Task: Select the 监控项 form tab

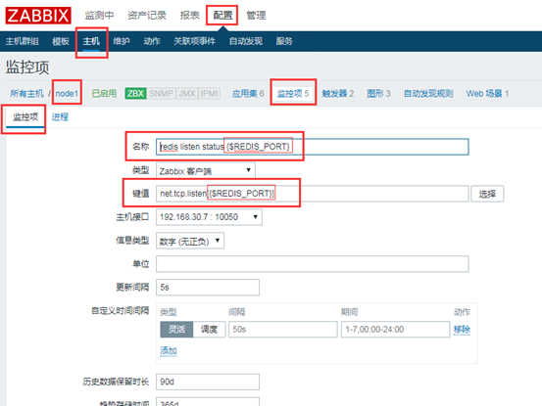Action: [x=25, y=117]
